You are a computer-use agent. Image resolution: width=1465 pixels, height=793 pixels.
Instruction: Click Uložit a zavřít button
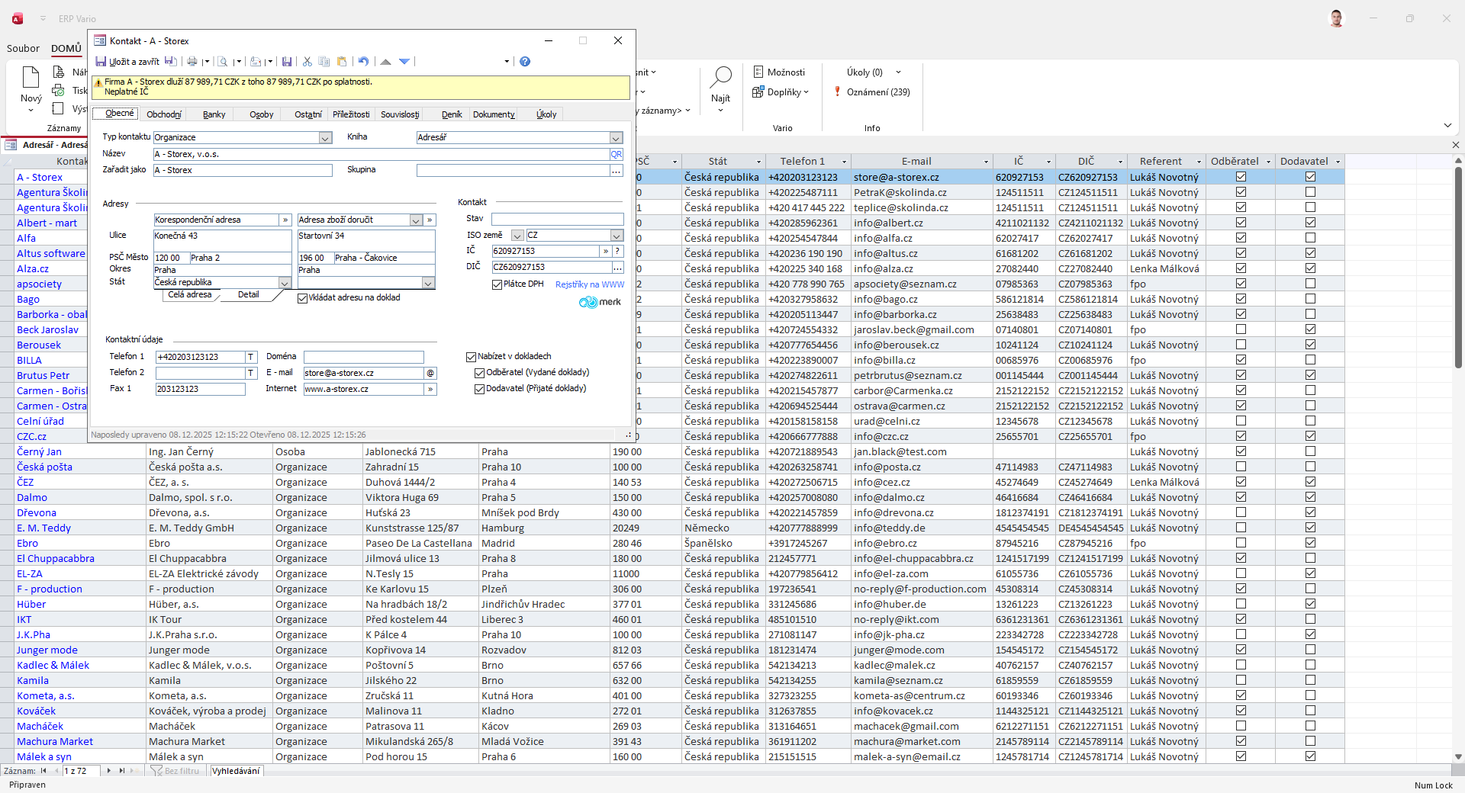pyautogui.click(x=128, y=62)
